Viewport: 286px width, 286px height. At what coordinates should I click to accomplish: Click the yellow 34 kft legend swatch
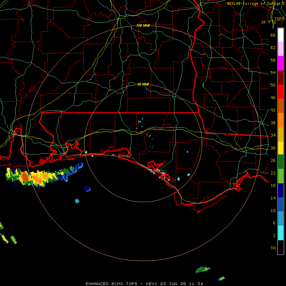click(281, 148)
